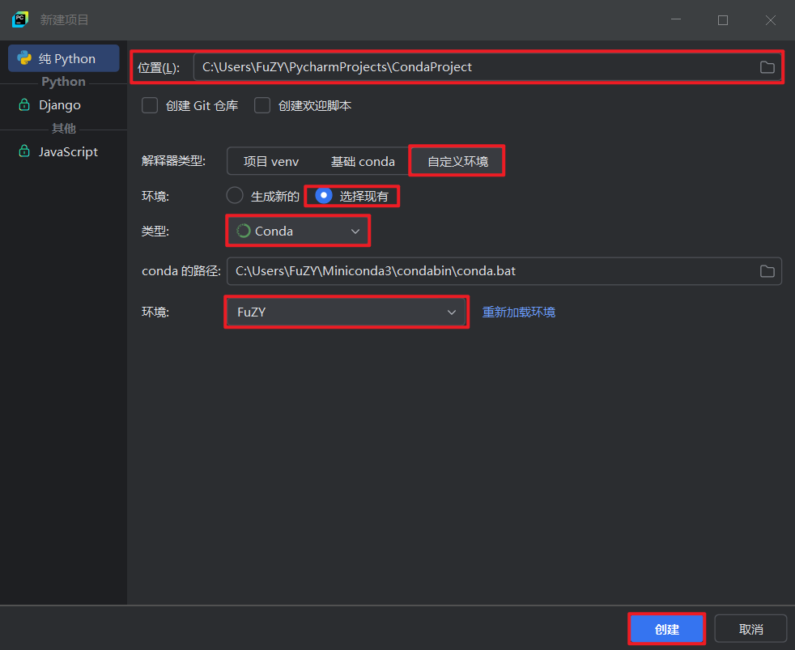Choose the 选择现有 environment radio button
Image resolution: width=795 pixels, height=650 pixels.
324,195
